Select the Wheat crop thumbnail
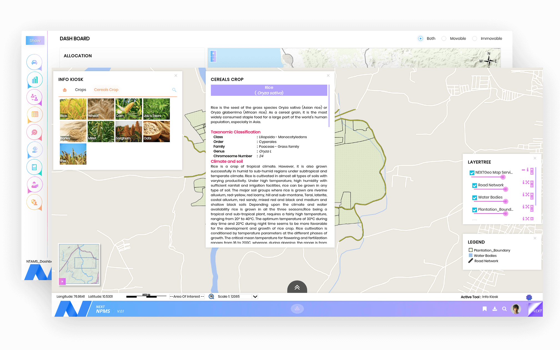Viewport: 560px width, 350px height. click(x=101, y=109)
